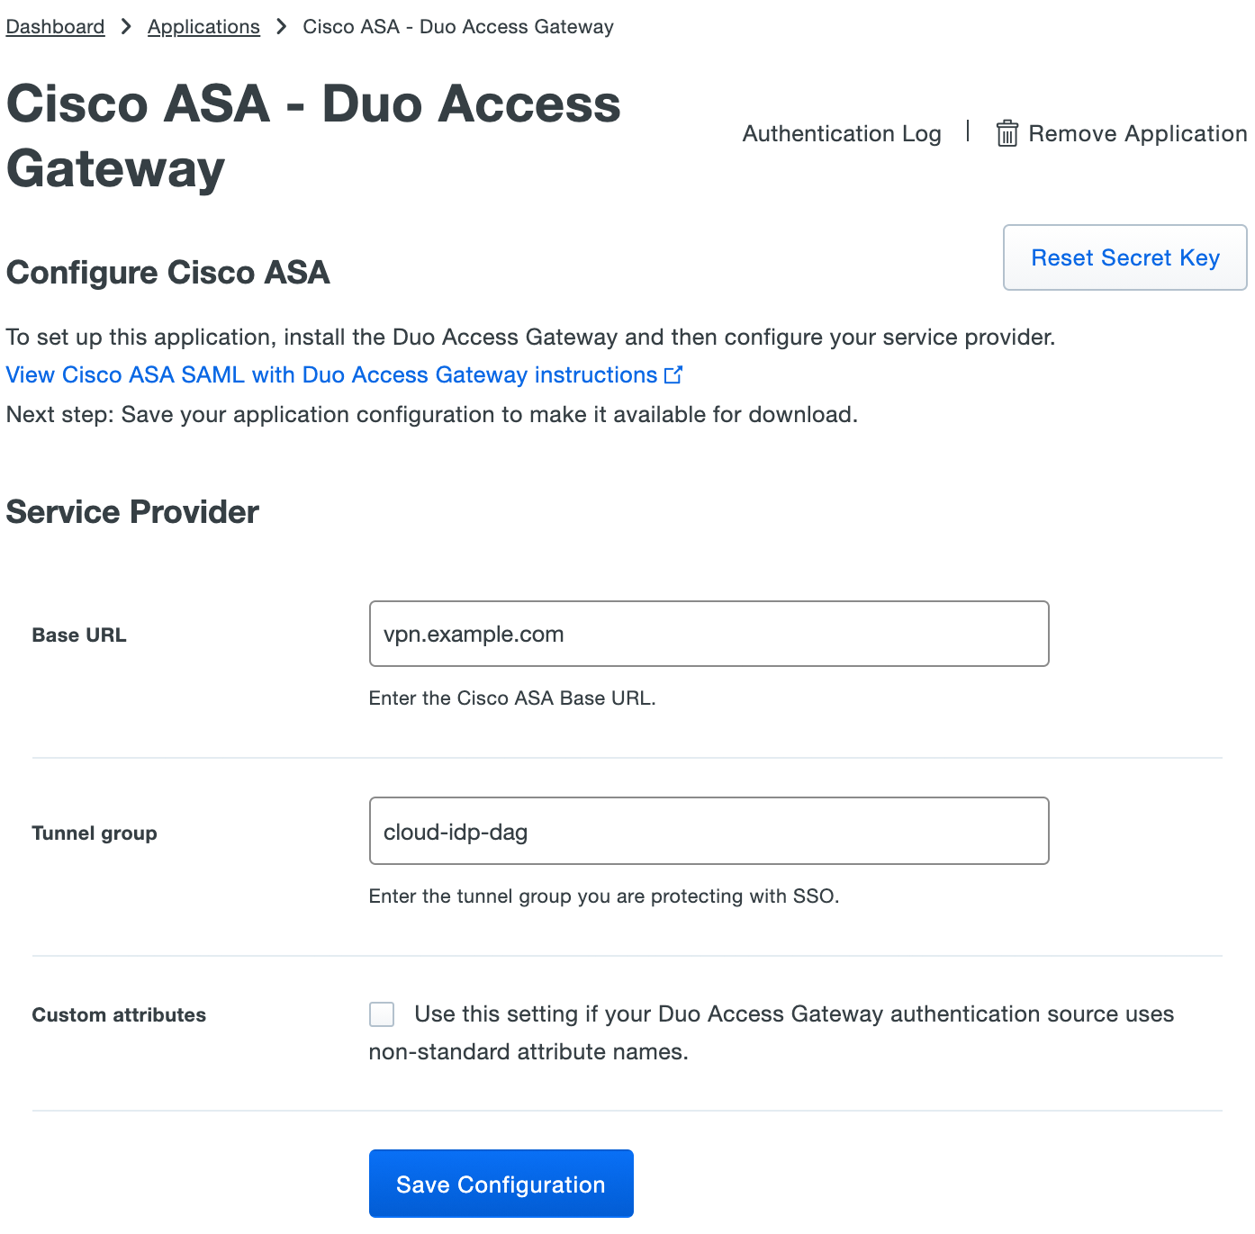Screen dimensions: 1255x1234
Task: Click the Base URL input field
Action: [x=709, y=634]
